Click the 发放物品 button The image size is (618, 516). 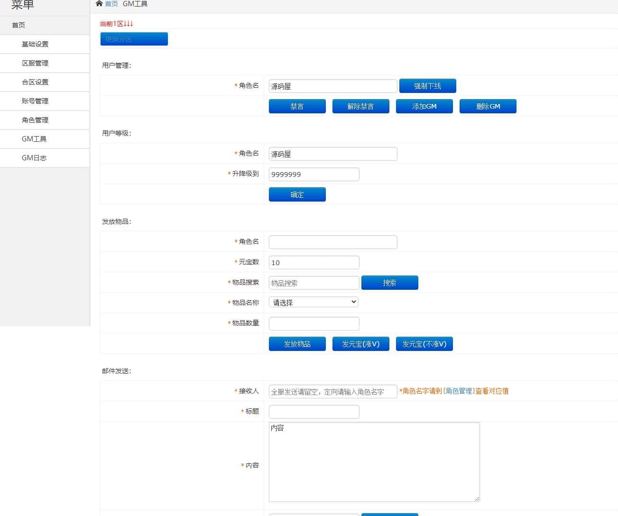click(x=297, y=344)
